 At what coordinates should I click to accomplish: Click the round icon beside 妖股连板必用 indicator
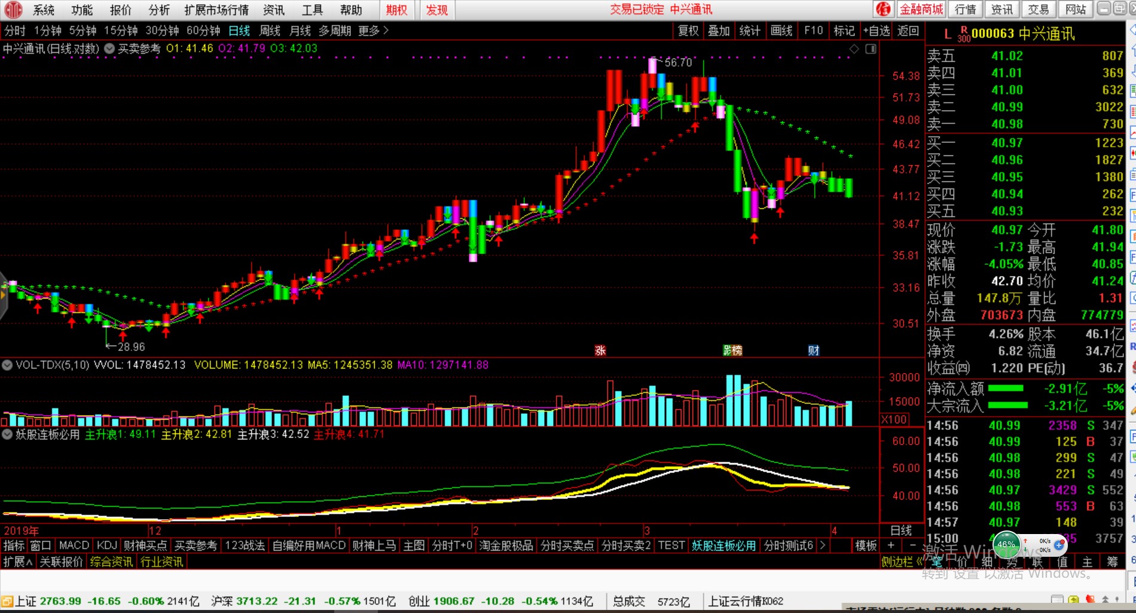tap(7, 434)
